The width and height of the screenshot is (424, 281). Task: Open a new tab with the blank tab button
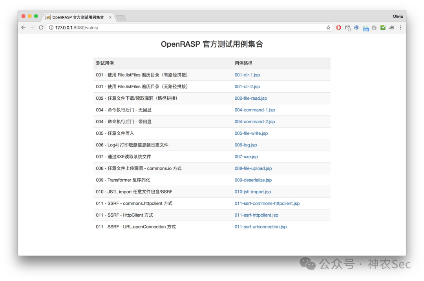coord(121,18)
